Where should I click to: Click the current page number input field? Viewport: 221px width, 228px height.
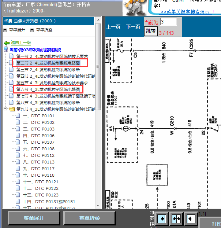[x=168, y=22]
